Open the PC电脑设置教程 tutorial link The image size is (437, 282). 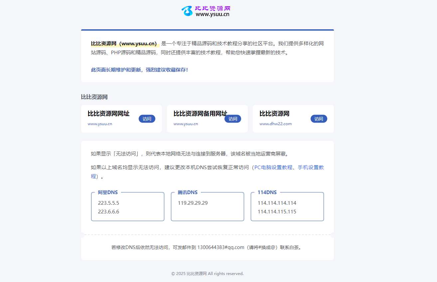click(x=273, y=167)
